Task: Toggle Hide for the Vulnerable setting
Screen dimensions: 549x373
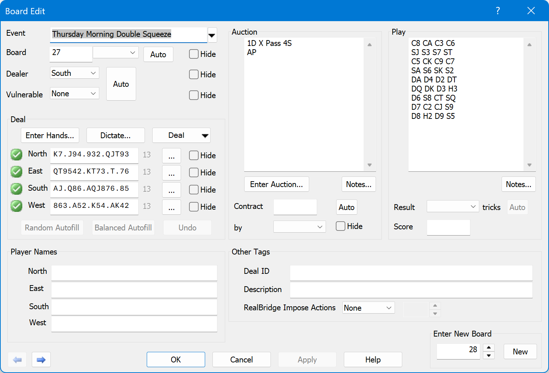Action: click(193, 95)
